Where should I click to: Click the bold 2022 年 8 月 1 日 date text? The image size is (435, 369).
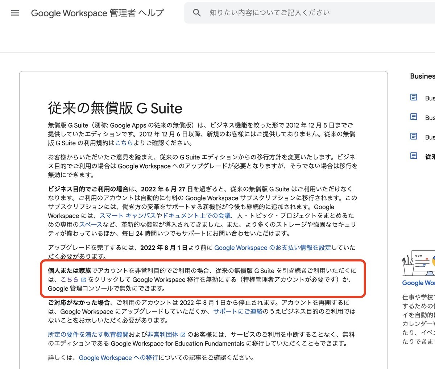(x=164, y=248)
